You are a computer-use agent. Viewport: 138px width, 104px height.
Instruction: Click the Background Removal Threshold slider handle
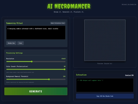click(x=49, y=79)
